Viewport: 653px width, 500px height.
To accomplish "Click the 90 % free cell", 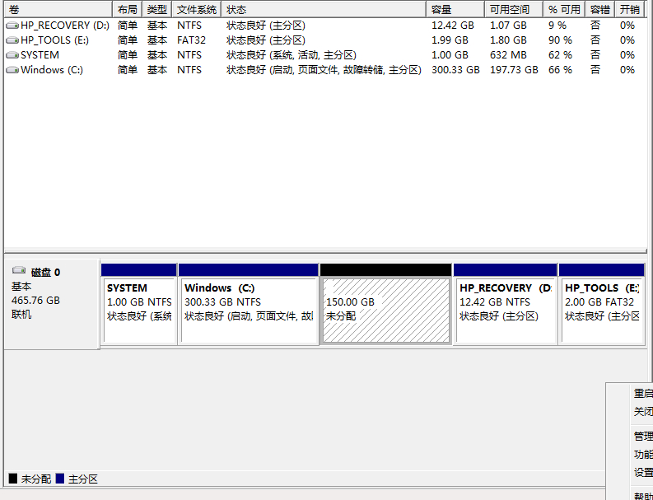I will pyautogui.click(x=560, y=40).
